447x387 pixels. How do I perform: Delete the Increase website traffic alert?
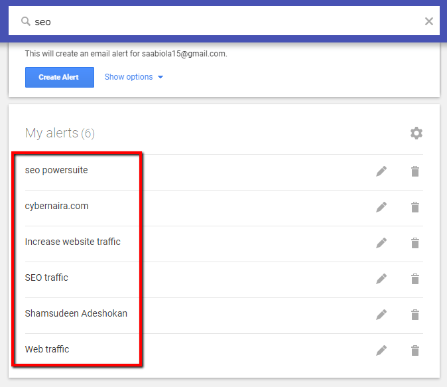[x=415, y=243]
